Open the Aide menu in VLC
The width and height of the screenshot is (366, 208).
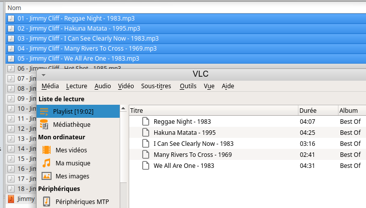(x=228, y=86)
